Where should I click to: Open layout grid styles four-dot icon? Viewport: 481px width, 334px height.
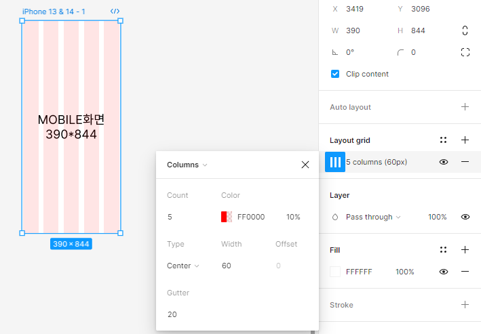tap(443, 140)
